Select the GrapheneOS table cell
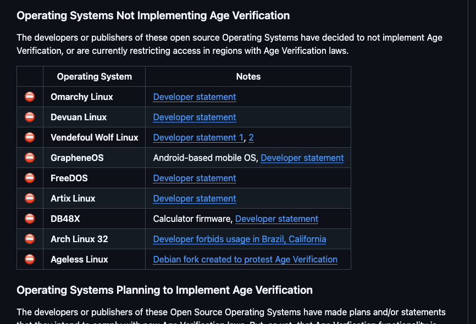 click(94, 158)
